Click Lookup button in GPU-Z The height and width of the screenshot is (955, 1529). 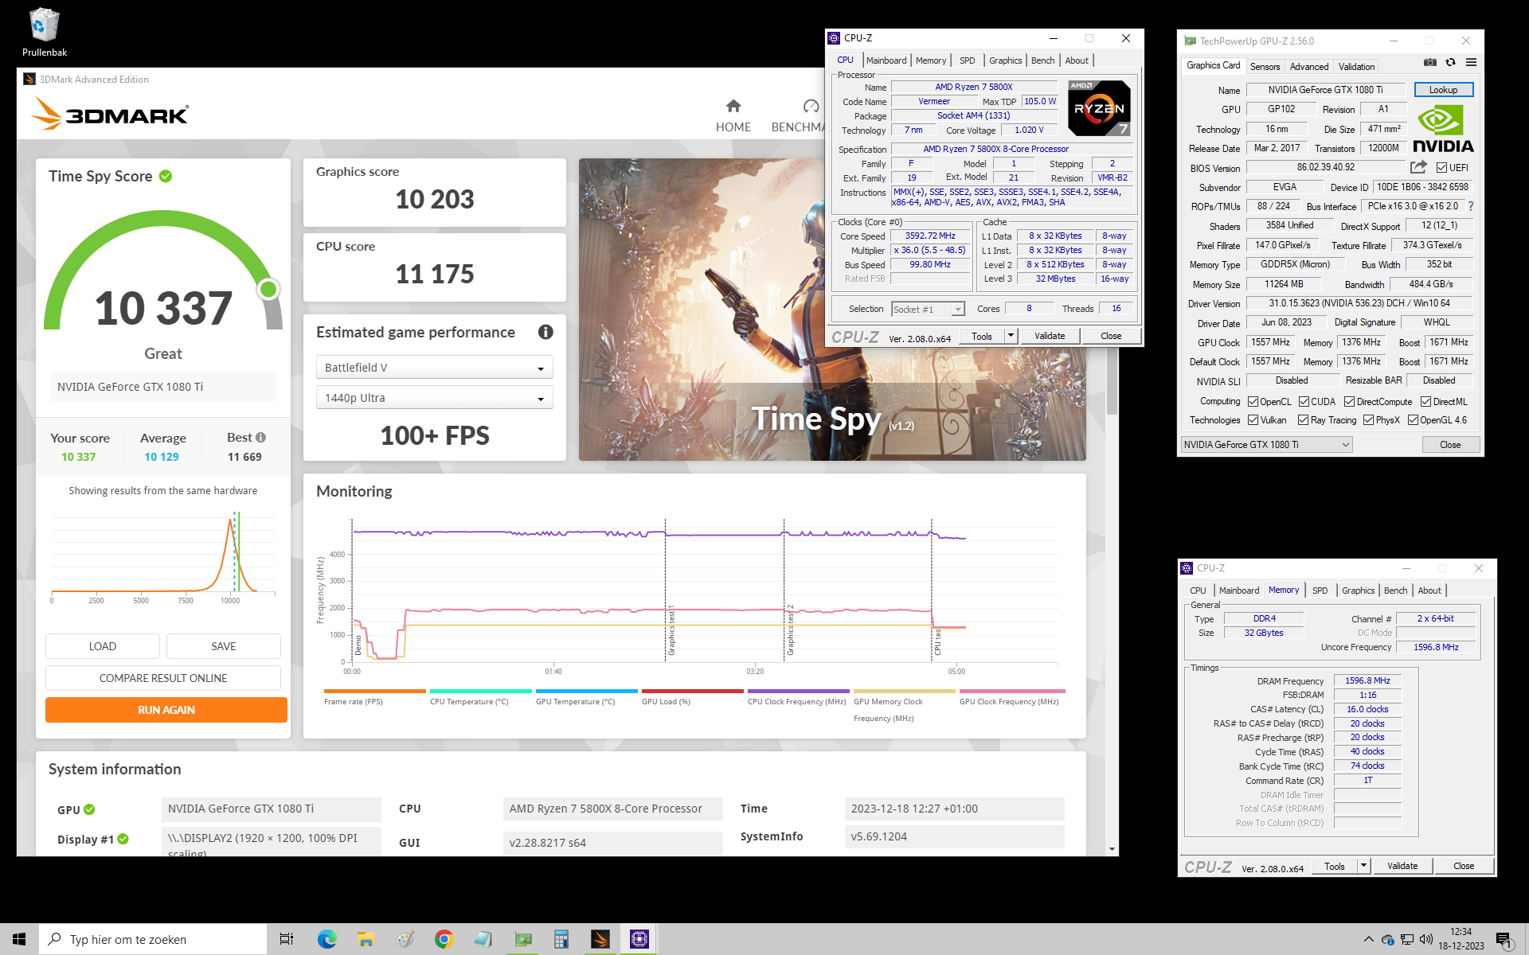click(1443, 90)
